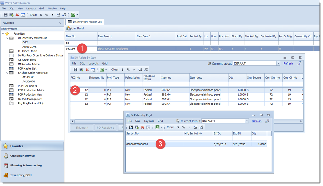Image resolution: width=323 pixels, height=186 pixels.
Task: Click save icon in IM Pallets by Item window
Action: coord(75,70)
